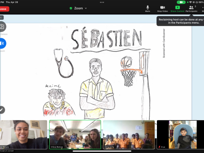Expand the Zoom meeting info dropdown
204x153 pixels.
pos(78,8)
